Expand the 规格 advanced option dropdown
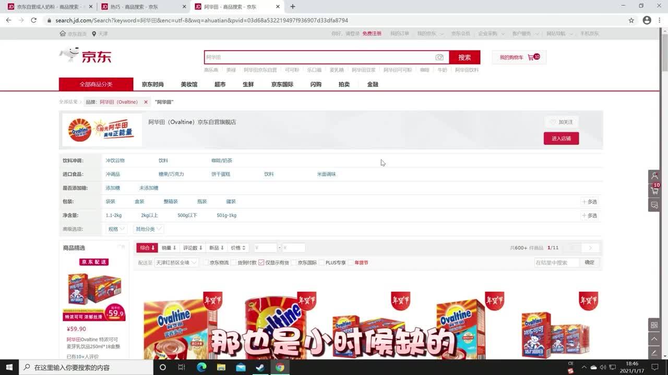668x375 pixels. coord(116,229)
